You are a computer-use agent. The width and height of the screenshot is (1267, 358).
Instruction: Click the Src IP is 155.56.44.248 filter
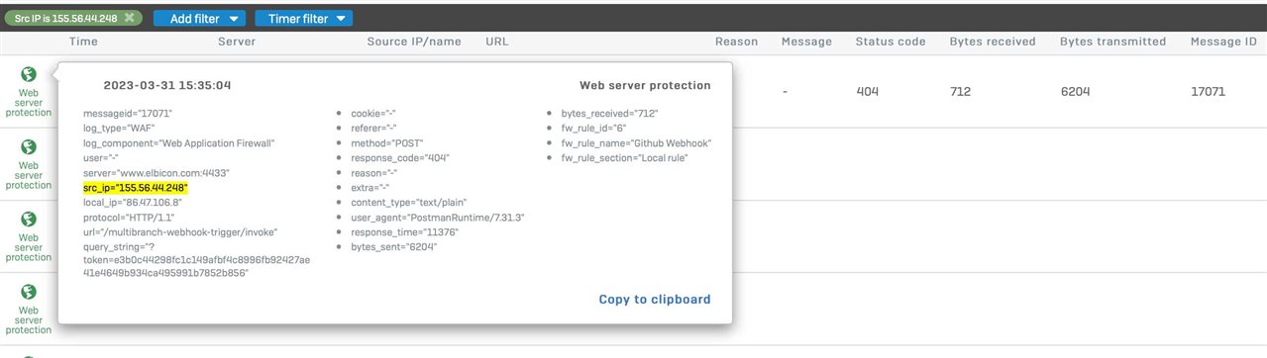point(64,18)
